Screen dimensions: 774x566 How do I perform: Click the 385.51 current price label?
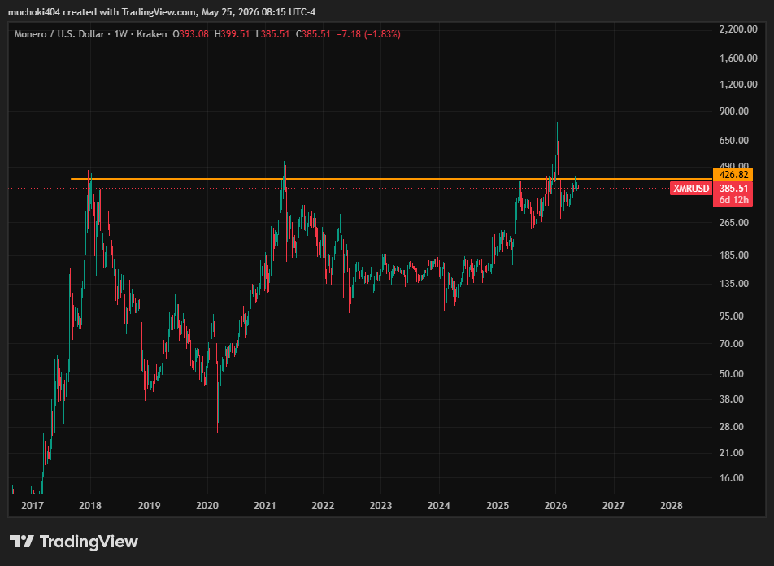[733, 188]
